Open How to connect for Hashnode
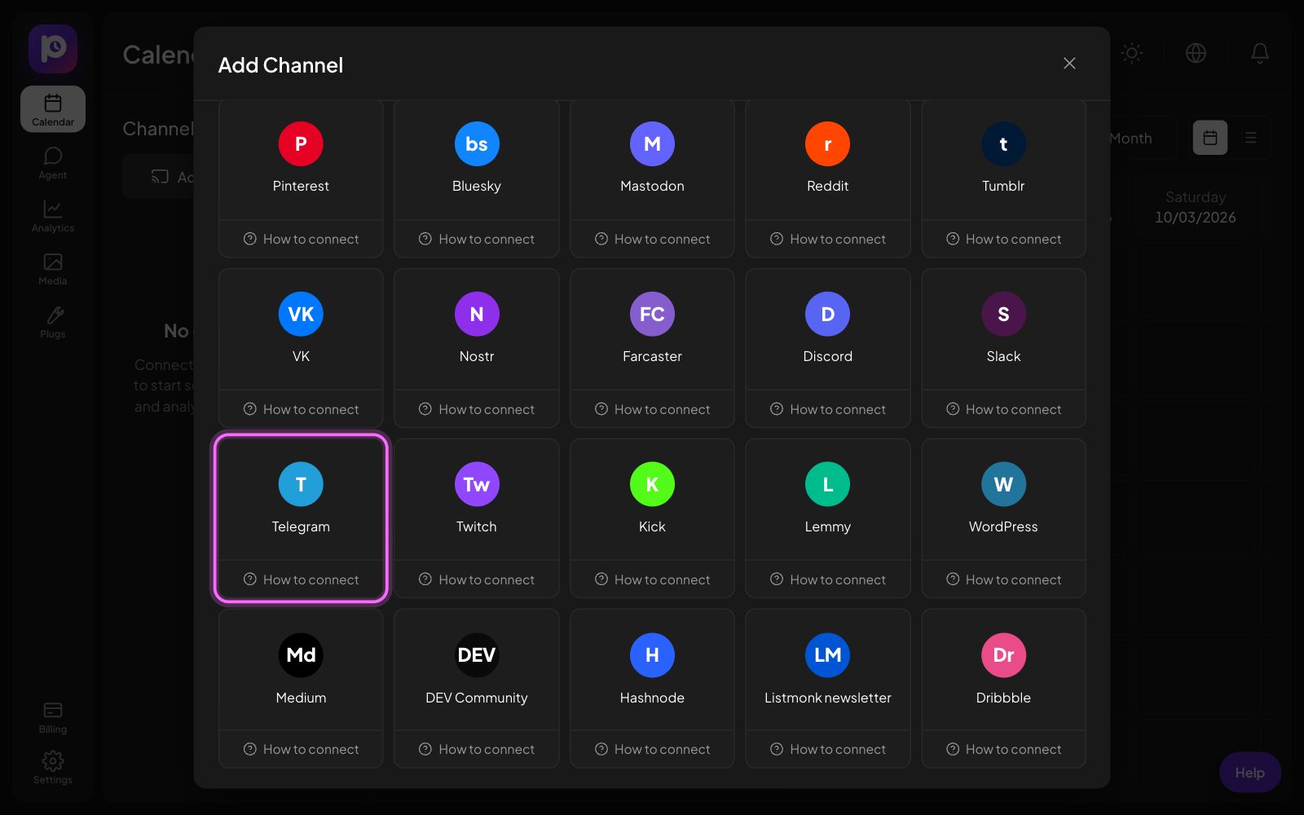This screenshot has height=815, width=1304. (652, 749)
